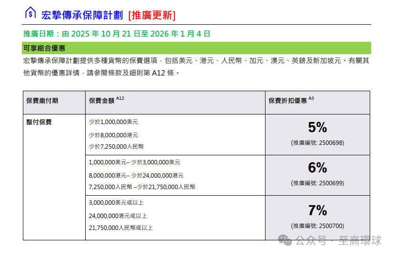Click the 保費折扣優惠 column header
The image size is (394, 256).
288,101
